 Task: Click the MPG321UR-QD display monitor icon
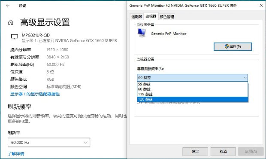tap(15, 37)
